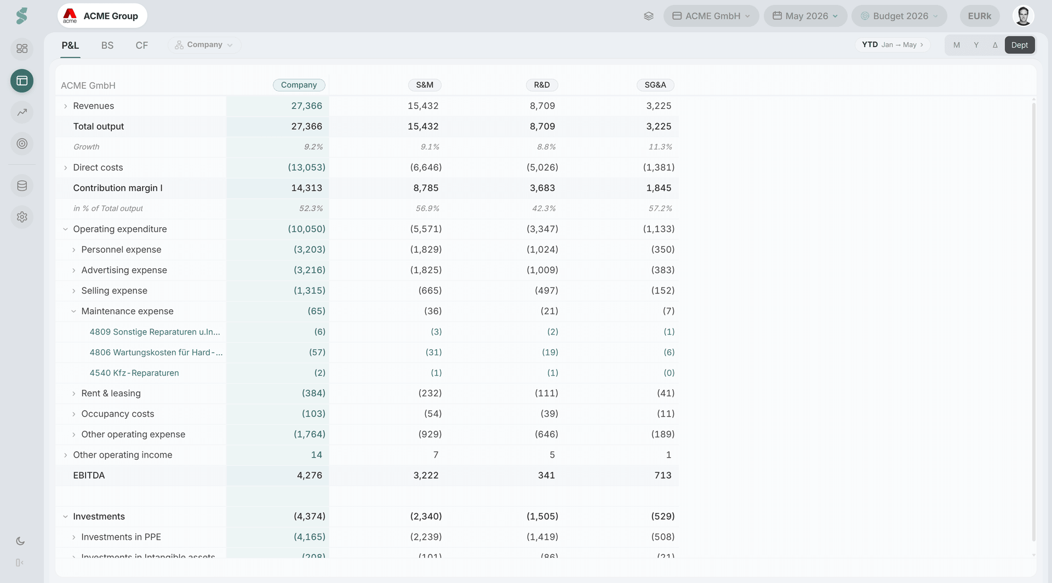Toggle dark mode moon icon
Screen dimensions: 1052x583
pos(20,541)
